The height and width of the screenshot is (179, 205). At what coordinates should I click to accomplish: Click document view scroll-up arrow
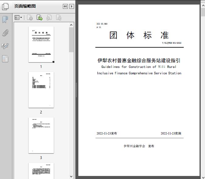coord(203,5)
